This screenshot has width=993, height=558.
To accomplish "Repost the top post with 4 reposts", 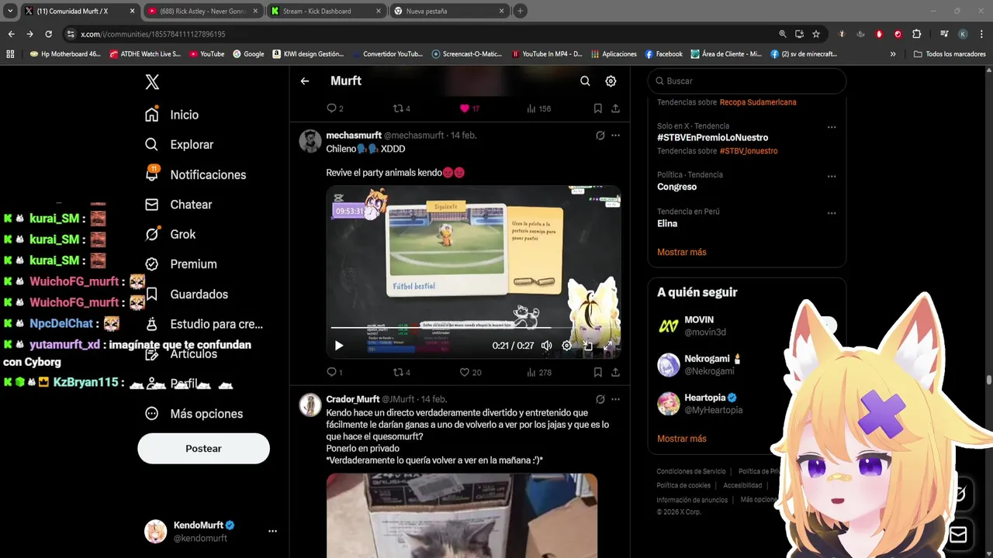I will [402, 108].
